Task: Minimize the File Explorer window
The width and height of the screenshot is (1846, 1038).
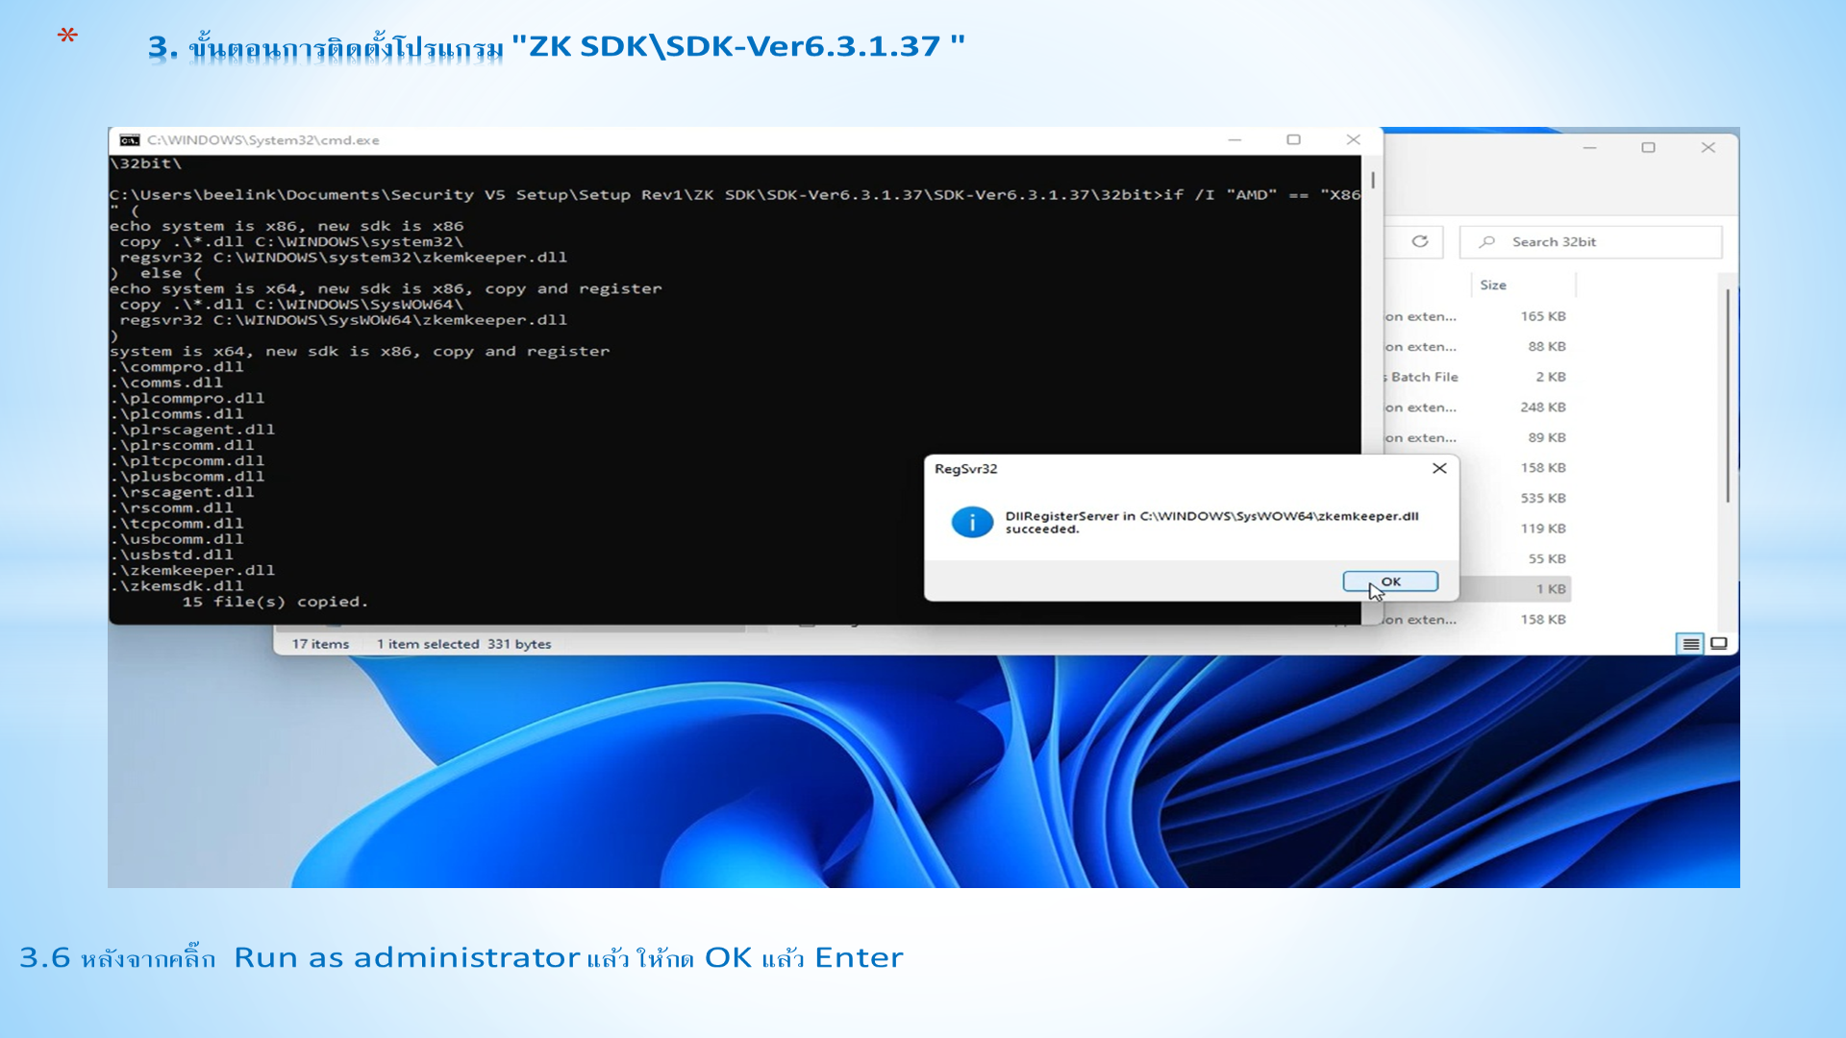Action: tap(1589, 148)
